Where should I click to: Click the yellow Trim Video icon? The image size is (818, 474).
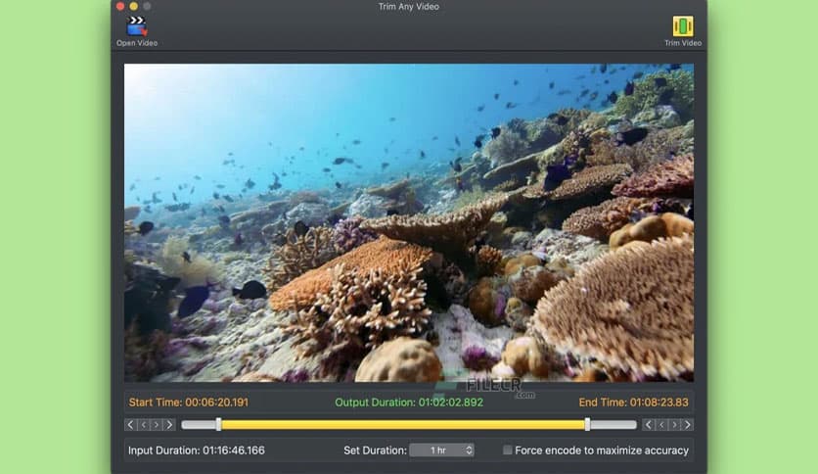coord(682,26)
